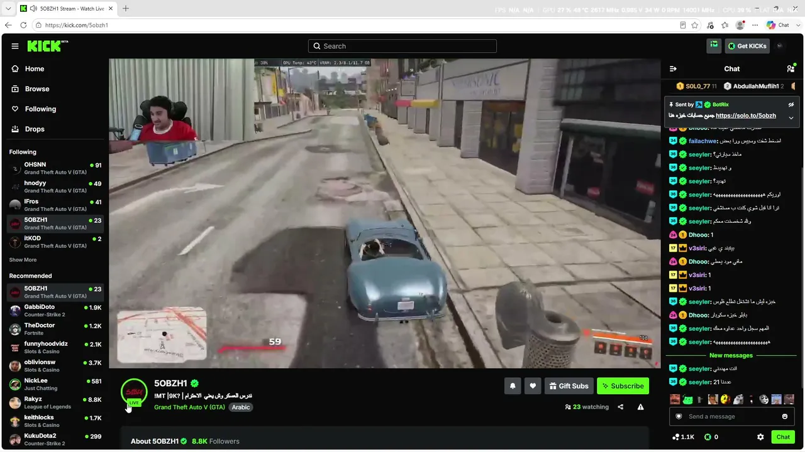Select the laughing man emote
805x452 pixels.
point(674,399)
